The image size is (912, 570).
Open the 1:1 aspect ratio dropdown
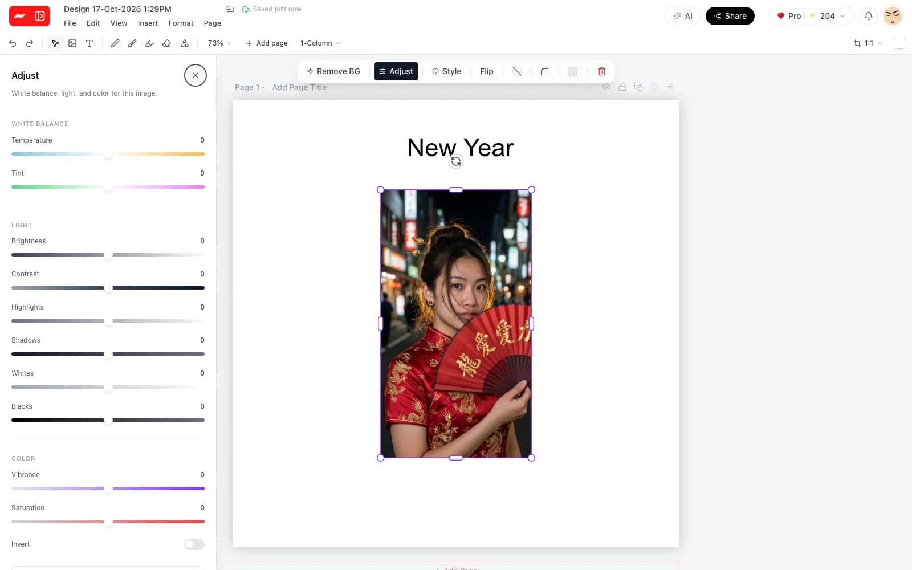tap(868, 43)
